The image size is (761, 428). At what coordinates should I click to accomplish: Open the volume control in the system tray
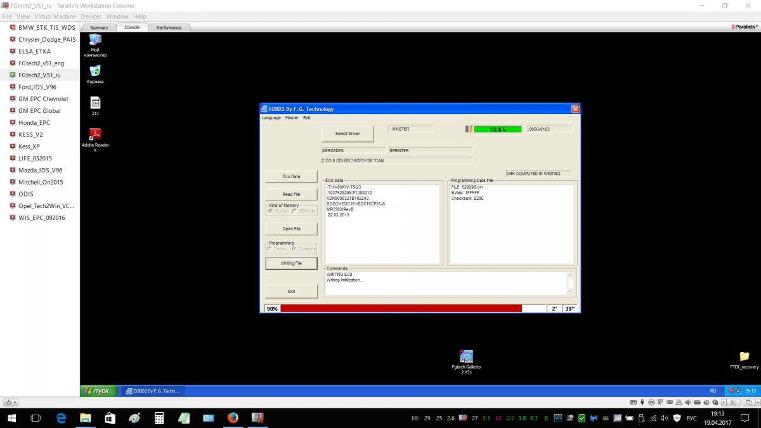tap(664, 418)
